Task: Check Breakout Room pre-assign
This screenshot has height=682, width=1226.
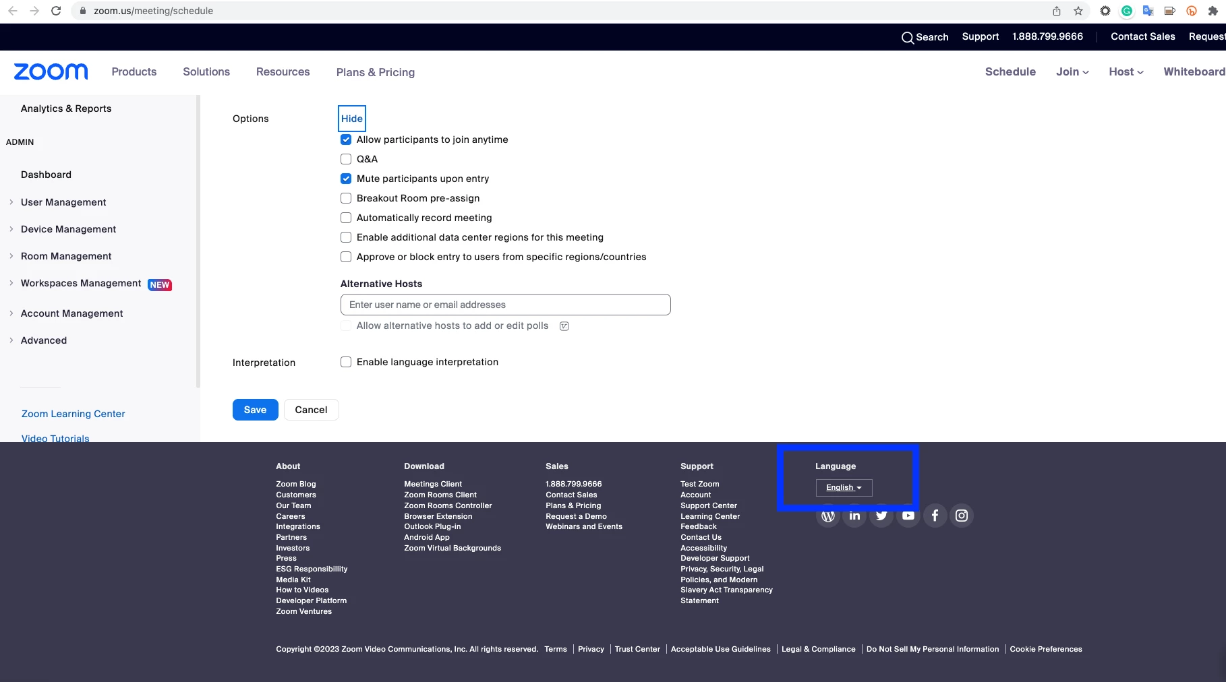Action: [x=346, y=198]
